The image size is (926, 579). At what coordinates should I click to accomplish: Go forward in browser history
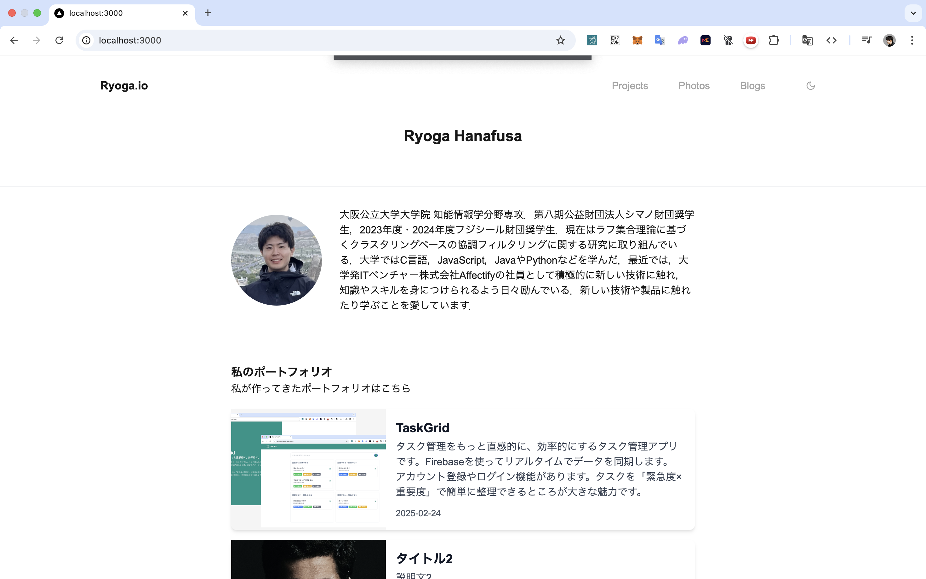pos(36,40)
